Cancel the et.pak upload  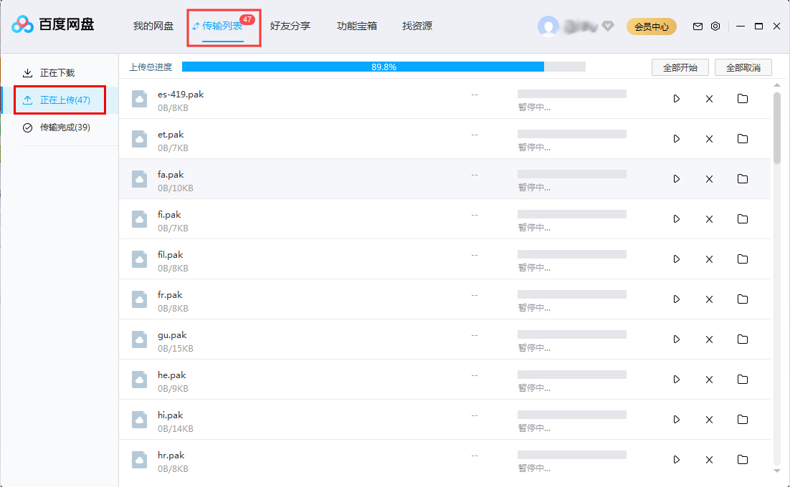pyautogui.click(x=709, y=139)
